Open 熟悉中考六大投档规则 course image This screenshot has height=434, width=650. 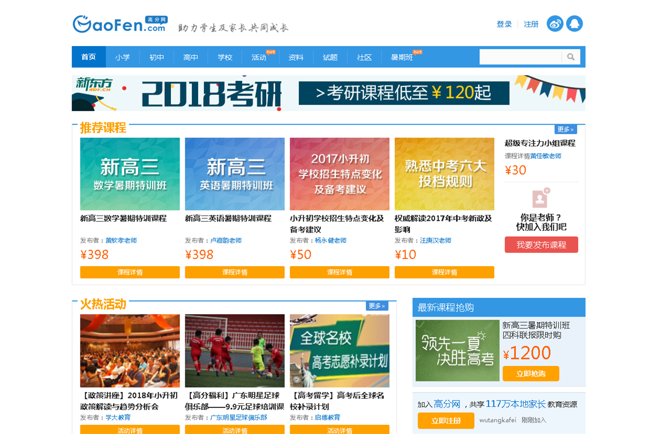444,174
